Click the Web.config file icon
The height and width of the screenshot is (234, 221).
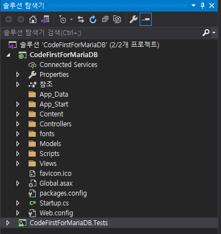32,213
